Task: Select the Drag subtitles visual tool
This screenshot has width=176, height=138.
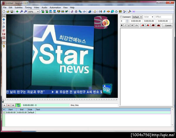Action: [x=4, y=20]
